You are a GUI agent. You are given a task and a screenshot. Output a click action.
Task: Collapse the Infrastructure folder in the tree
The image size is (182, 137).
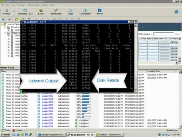(x=5, y=27)
